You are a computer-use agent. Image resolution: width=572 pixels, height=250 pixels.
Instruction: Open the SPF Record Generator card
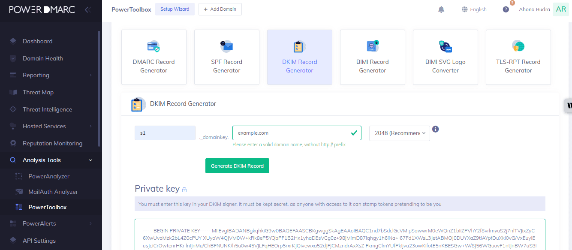point(227,57)
